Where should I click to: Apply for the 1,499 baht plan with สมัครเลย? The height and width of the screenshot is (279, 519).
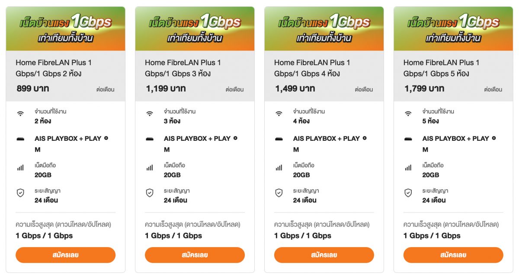(324, 255)
